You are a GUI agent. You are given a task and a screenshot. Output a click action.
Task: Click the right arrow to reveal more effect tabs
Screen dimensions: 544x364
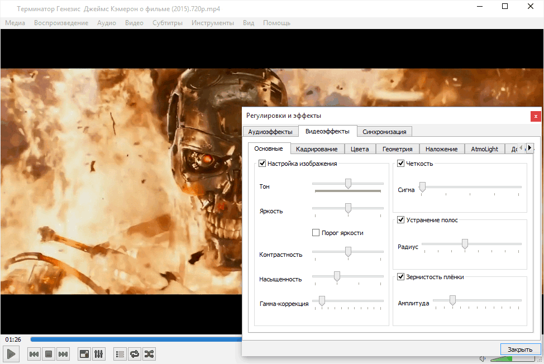pyautogui.click(x=529, y=148)
